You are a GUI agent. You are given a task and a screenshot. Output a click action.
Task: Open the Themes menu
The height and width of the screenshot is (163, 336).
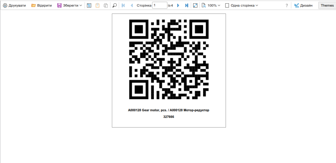(327, 6)
